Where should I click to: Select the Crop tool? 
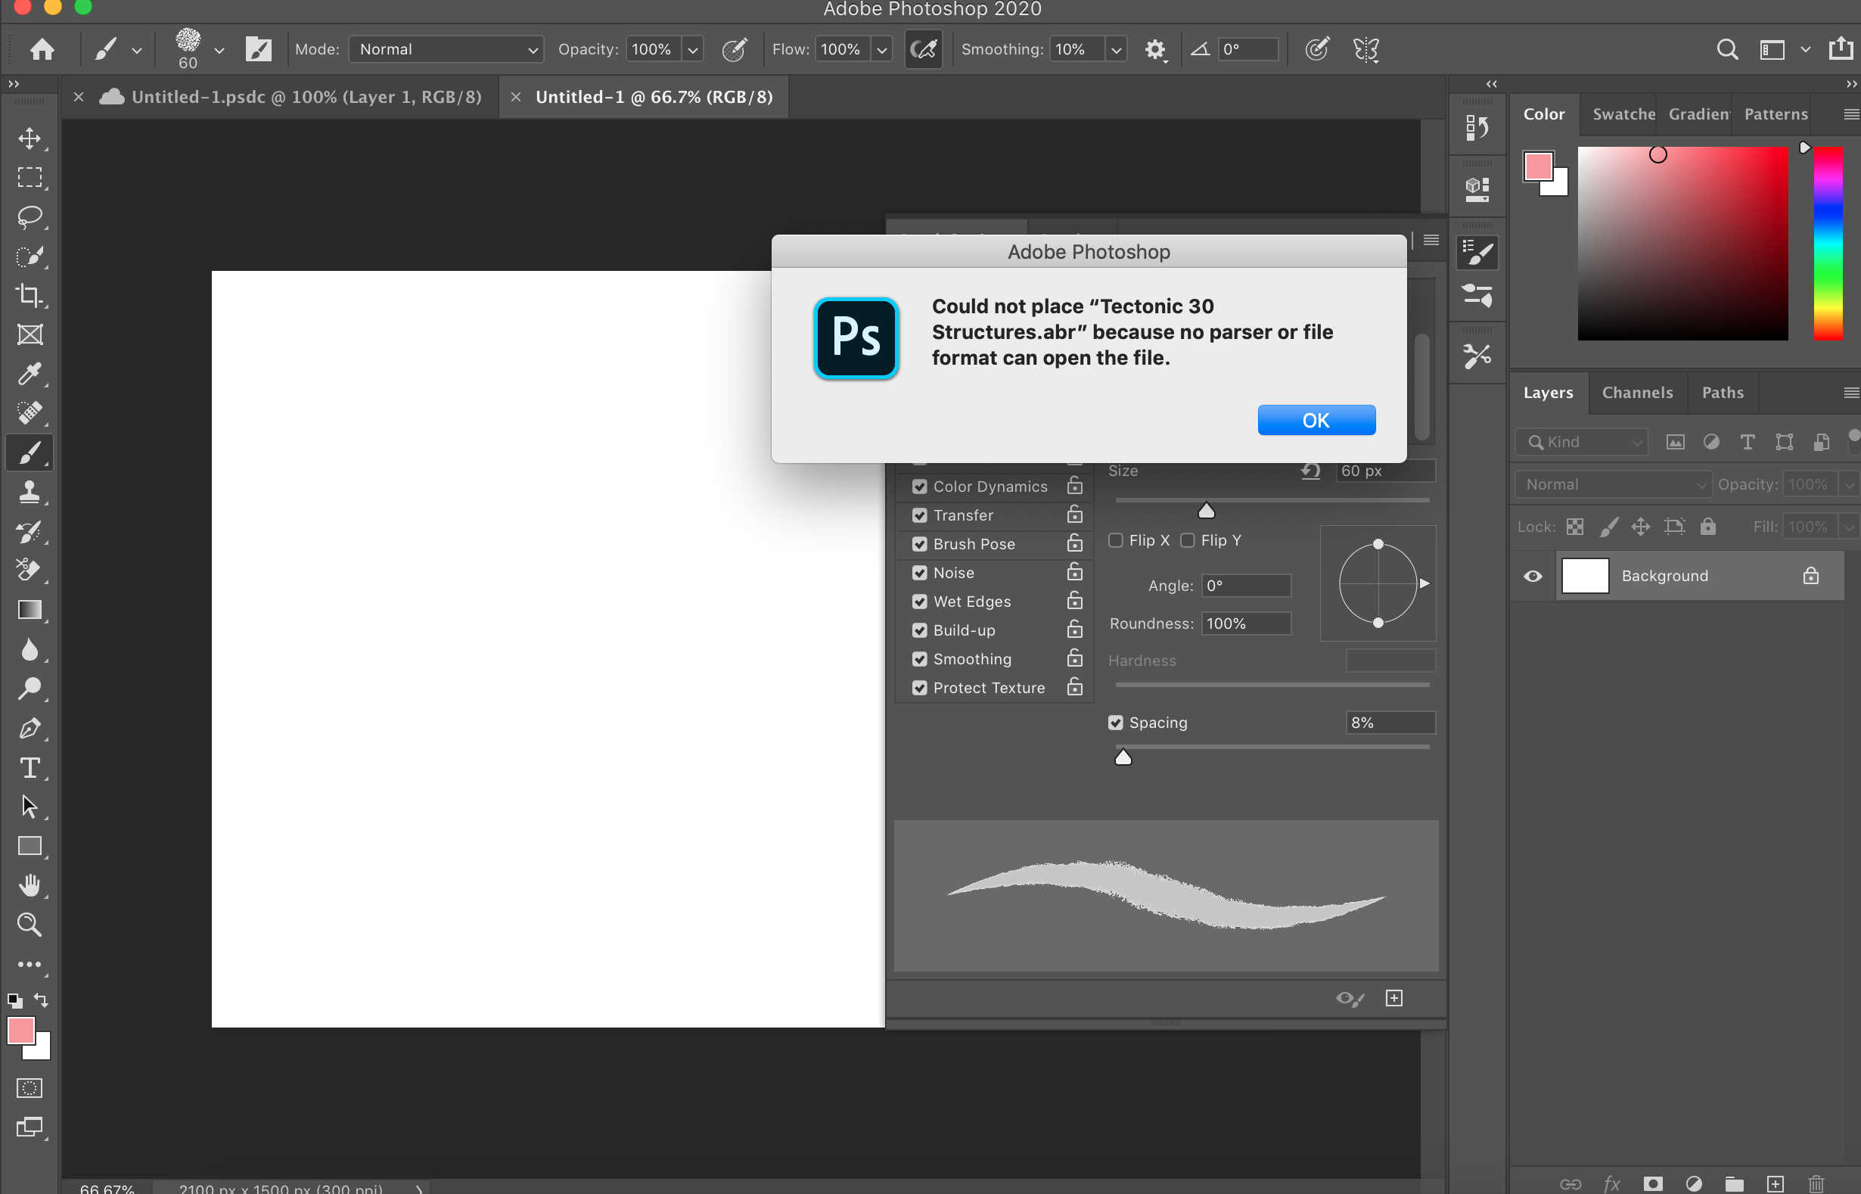(30, 295)
